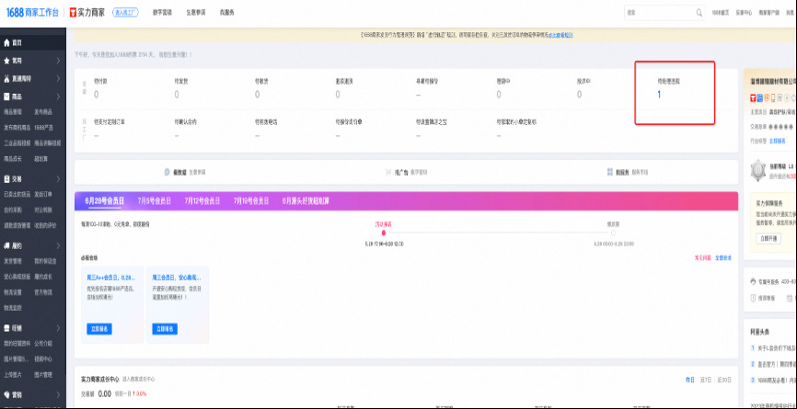797x409 pixels.
Task: Click 立即报名 button on the first activity card
Action: pos(98,328)
